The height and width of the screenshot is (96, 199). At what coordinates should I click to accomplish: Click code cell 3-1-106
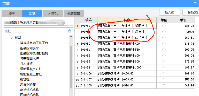pyautogui.click(x=89, y=73)
